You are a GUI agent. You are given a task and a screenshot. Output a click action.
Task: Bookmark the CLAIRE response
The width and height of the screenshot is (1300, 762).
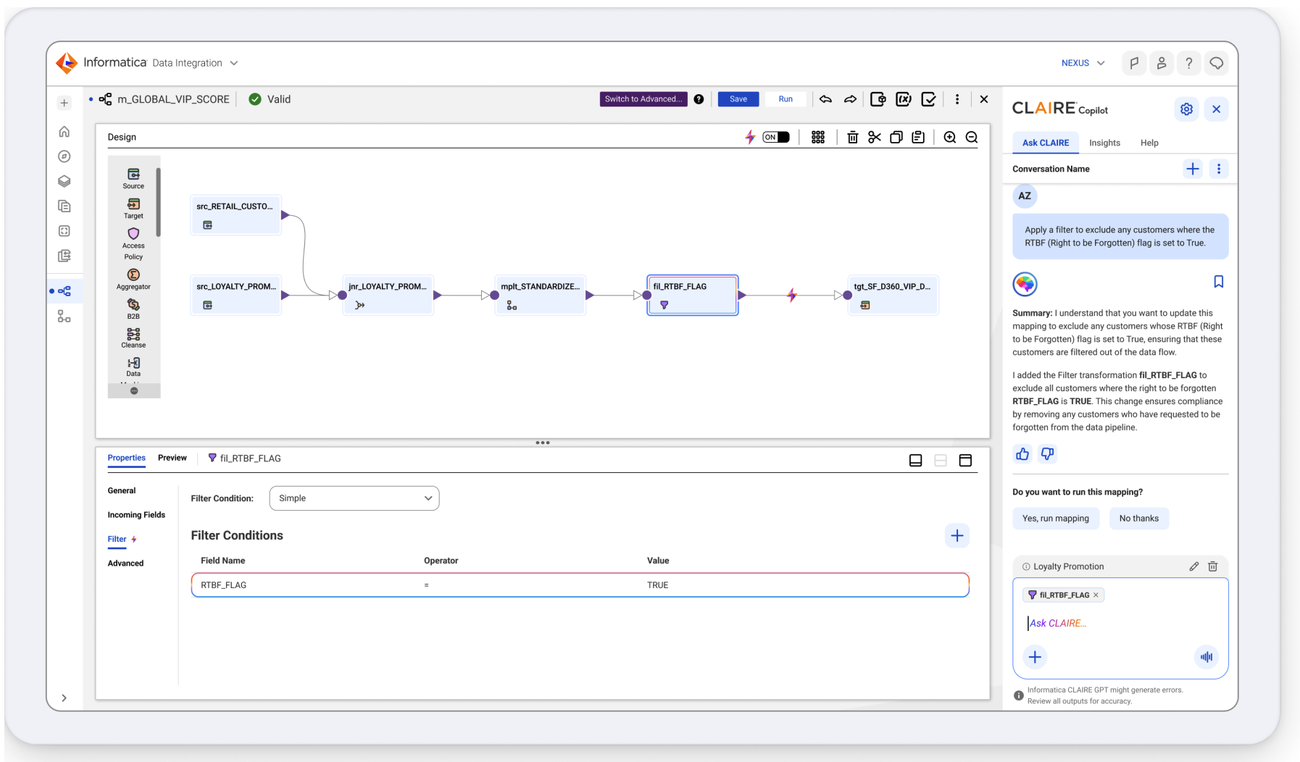(x=1218, y=282)
